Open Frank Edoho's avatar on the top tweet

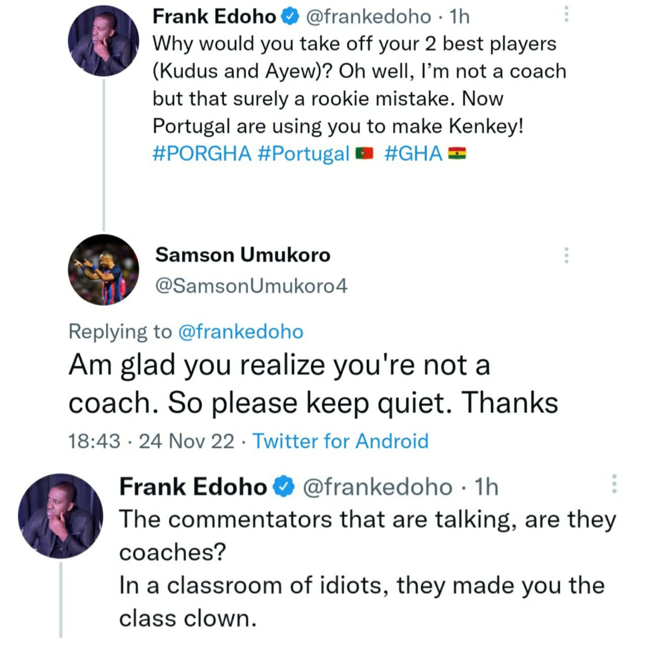pos(103,41)
